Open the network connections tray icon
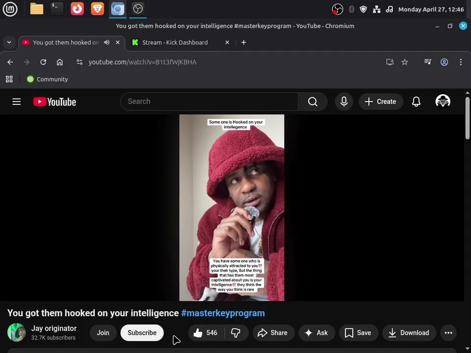Screen dimensions: 471x353 376,9
